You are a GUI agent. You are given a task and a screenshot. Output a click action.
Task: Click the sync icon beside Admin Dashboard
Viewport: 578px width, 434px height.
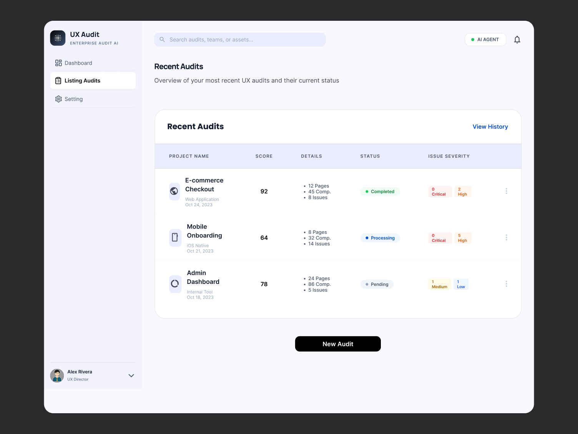175,284
